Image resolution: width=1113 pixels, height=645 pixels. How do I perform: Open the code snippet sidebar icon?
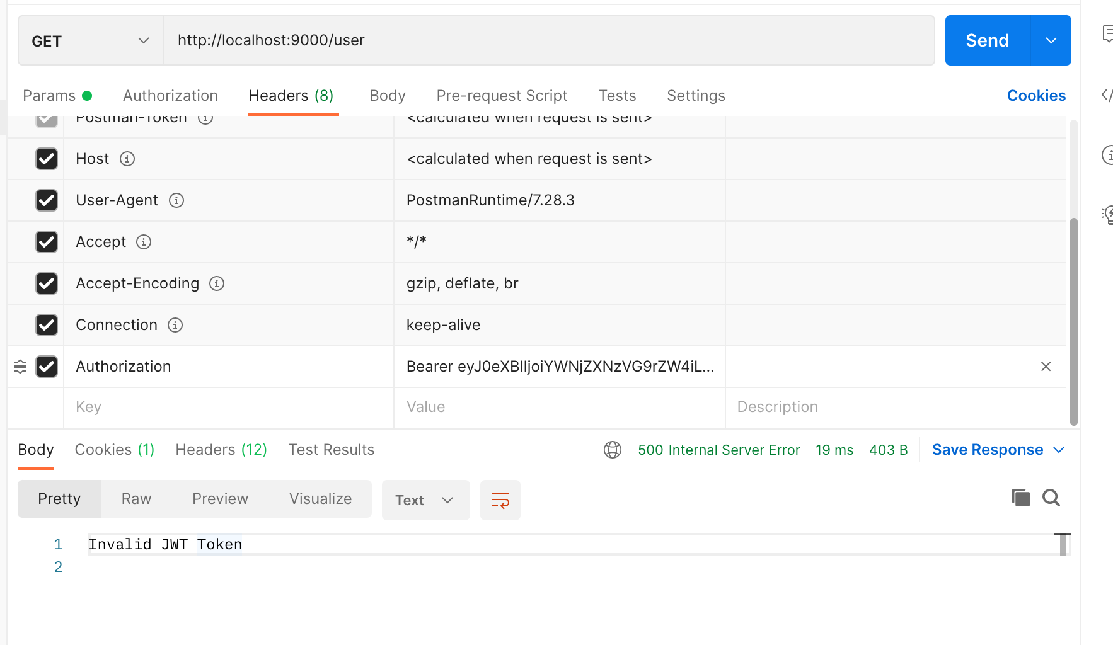[x=1107, y=95]
